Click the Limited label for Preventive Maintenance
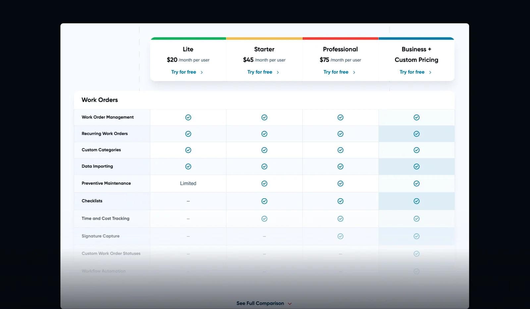The image size is (530, 309). (188, 183)
